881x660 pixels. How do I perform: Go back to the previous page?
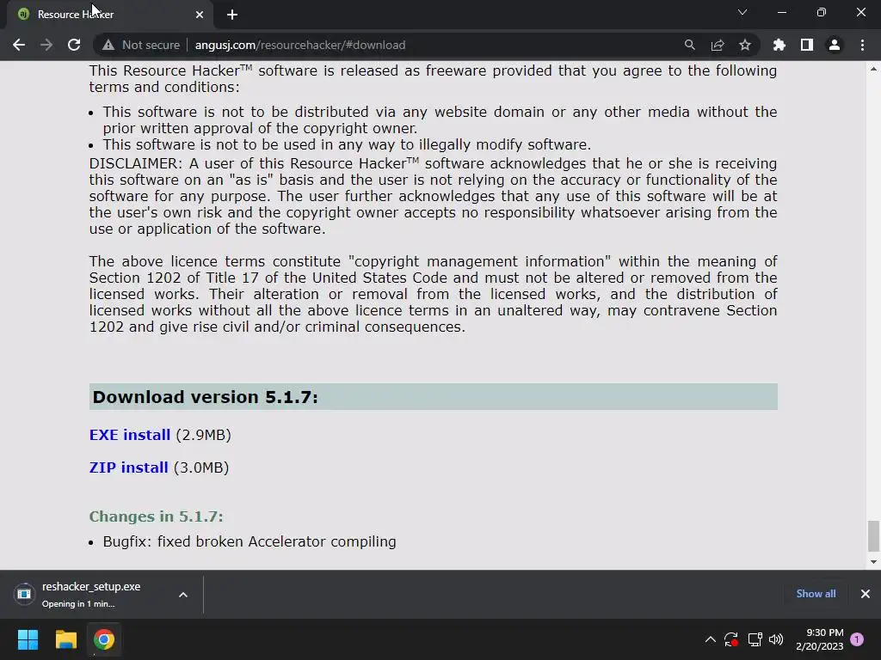click(19, 45)
